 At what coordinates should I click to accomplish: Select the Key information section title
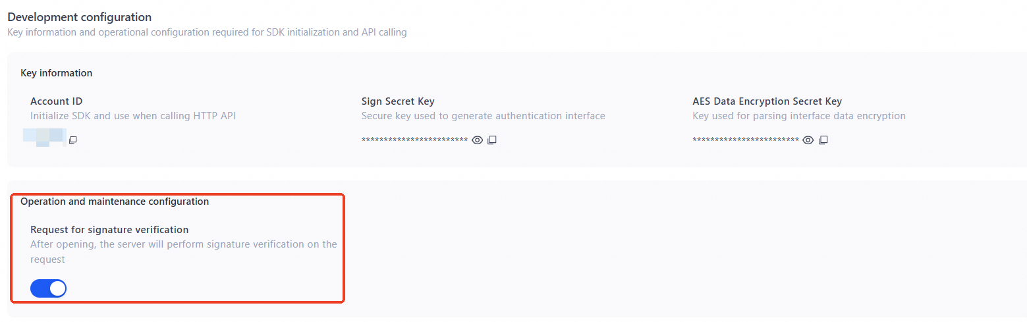pyautogui.click(x=57, y=73)
